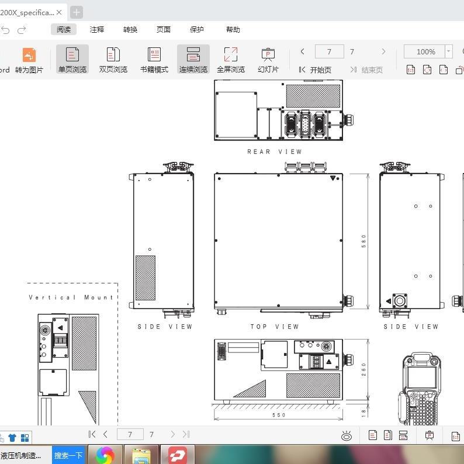Close the 200X_specifica document tab
Screen dimensions: 464x464
click(x=59, y=12)
